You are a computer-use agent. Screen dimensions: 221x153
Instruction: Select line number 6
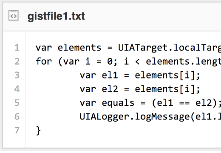[x=17, y=116]
